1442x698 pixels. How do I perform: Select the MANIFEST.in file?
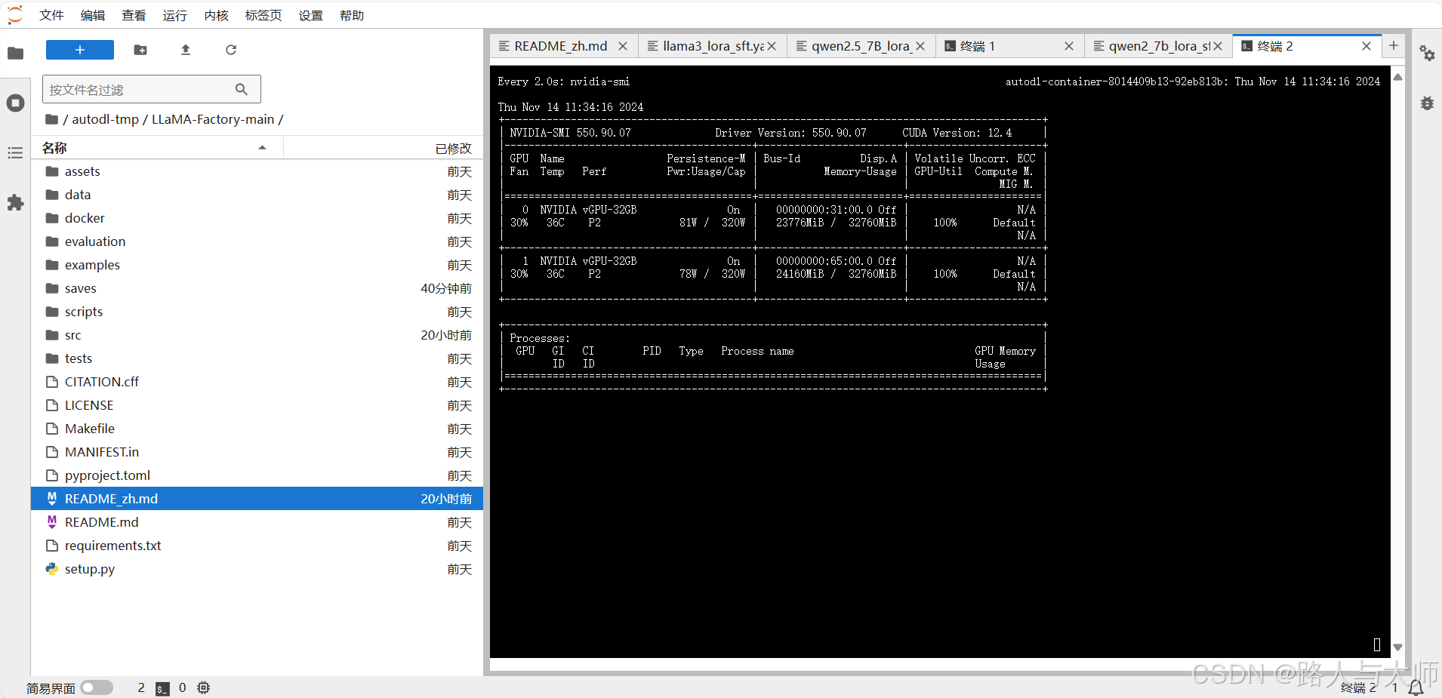257,452
